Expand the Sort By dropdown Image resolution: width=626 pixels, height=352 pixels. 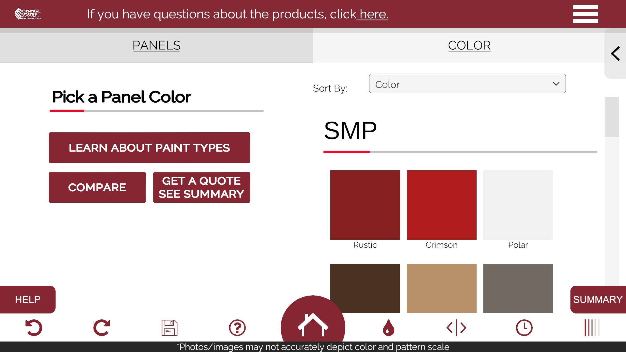(467, 84)
